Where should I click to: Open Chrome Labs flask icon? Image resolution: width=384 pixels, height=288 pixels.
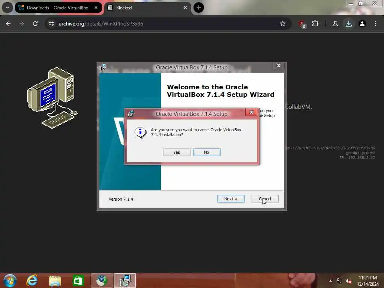335,24
